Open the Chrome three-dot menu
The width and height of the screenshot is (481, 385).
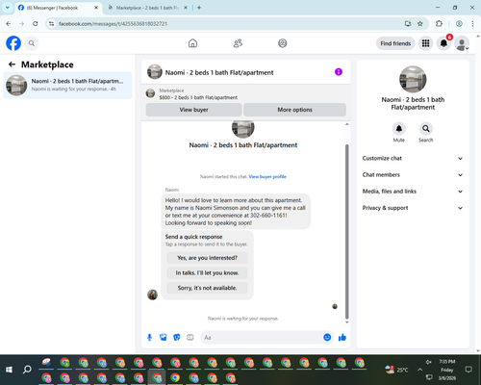point(472,24)
